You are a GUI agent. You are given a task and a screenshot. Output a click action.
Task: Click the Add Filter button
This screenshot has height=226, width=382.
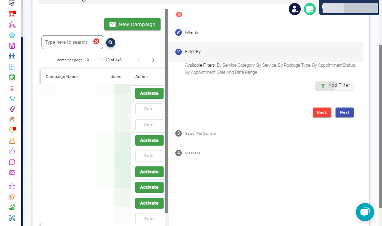[335, 86]
